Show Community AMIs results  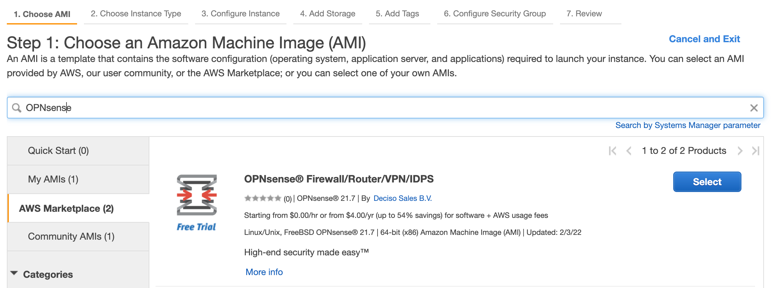point(71,237)
